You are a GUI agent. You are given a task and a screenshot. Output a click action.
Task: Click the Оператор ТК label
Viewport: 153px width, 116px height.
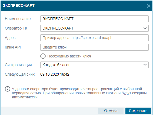[x=16, y=28]
